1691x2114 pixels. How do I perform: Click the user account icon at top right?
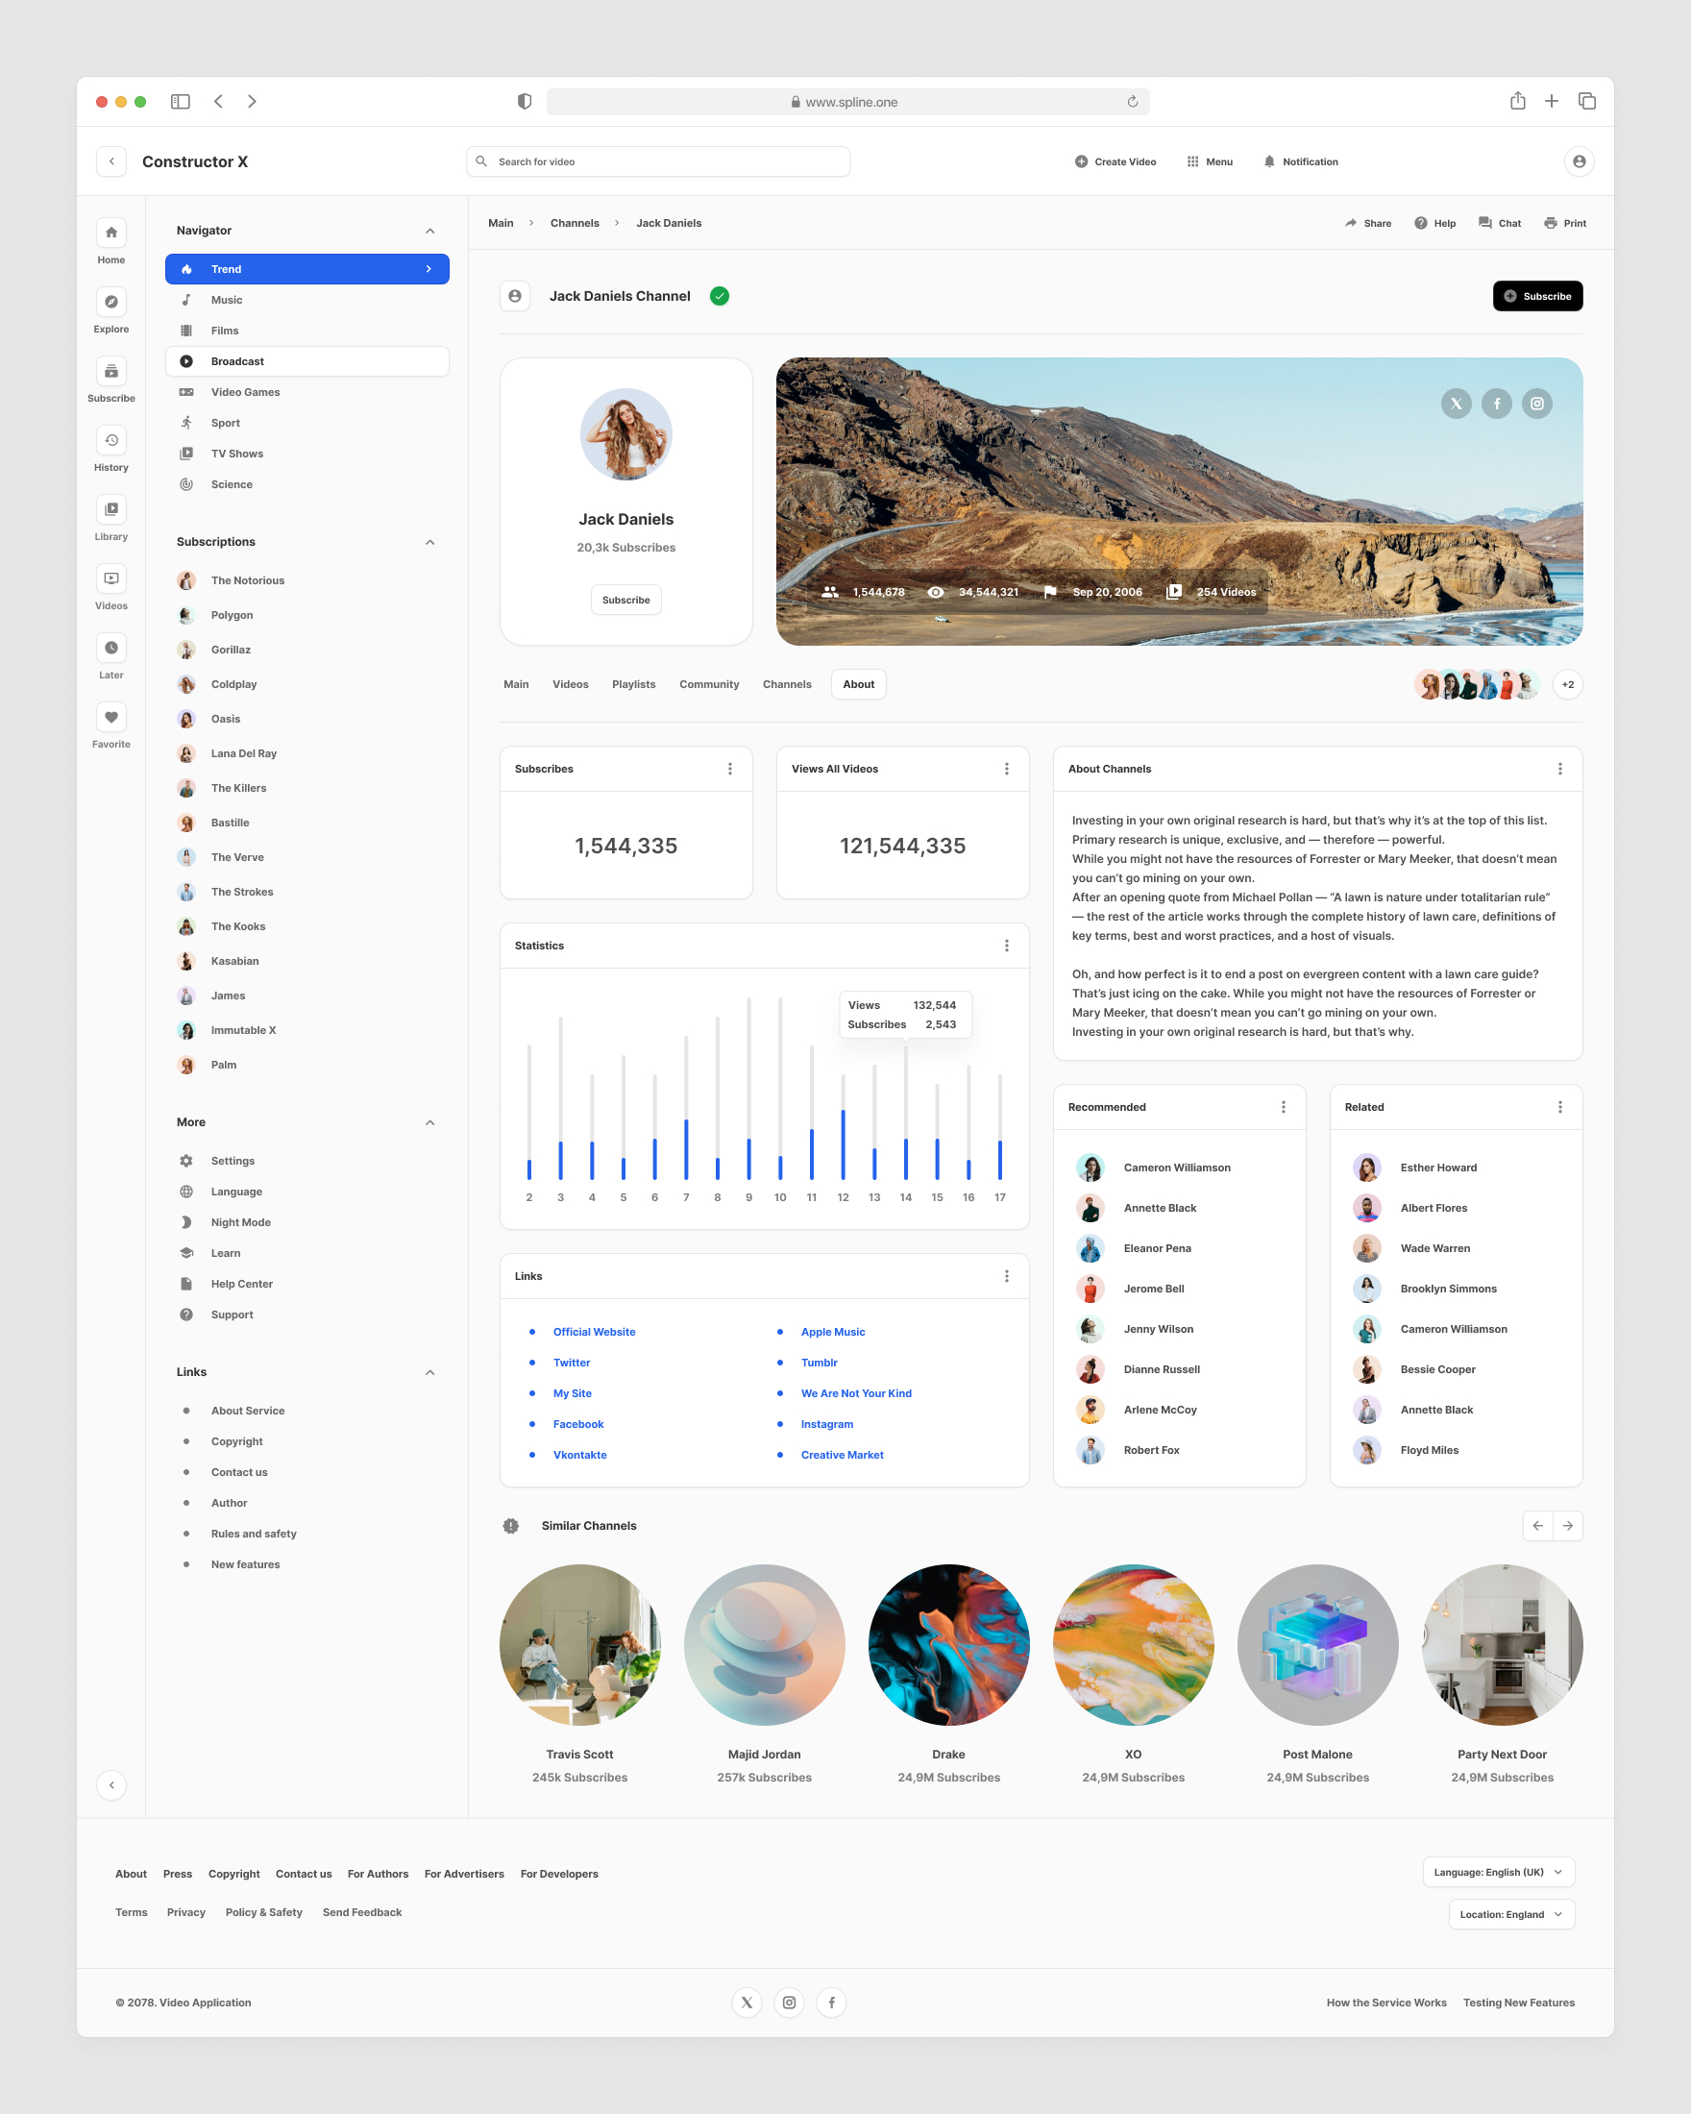[x=1579, y=160]
